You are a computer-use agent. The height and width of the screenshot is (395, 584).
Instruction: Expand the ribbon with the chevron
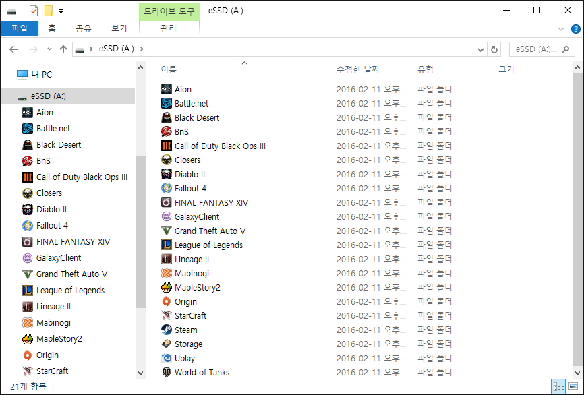[561, 29]
